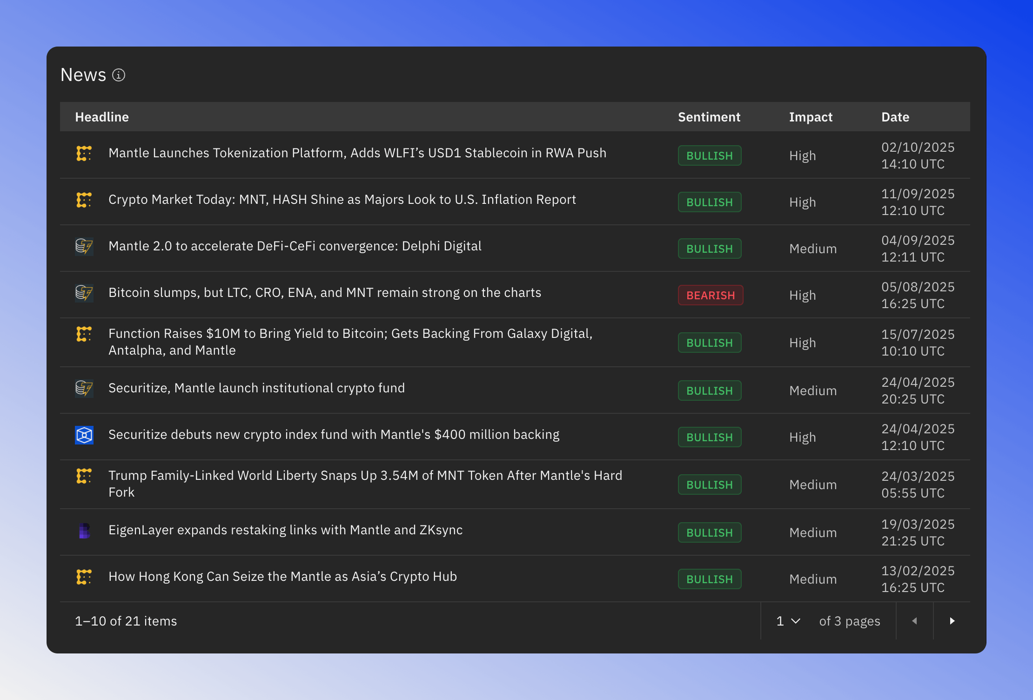Screen dimensions: 1033x700
Task: Open the EigenLayer expands restaking links headline
Action: pyautogui.click(x=285, y=530)
